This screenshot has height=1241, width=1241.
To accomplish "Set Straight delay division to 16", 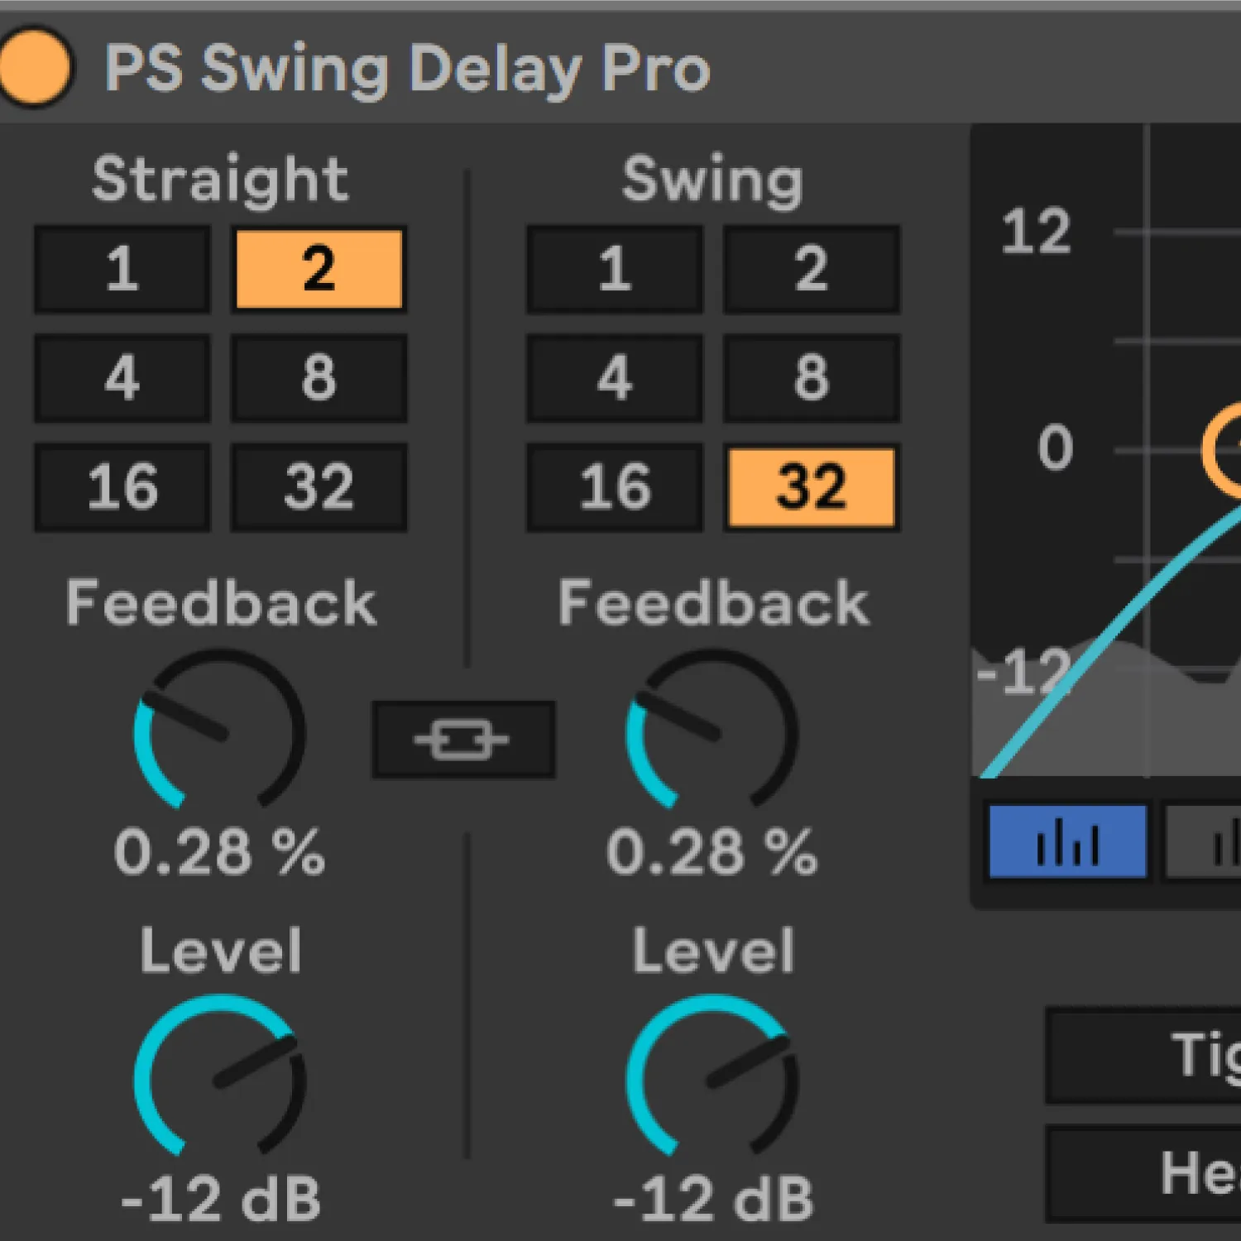I will coord(122,487).
